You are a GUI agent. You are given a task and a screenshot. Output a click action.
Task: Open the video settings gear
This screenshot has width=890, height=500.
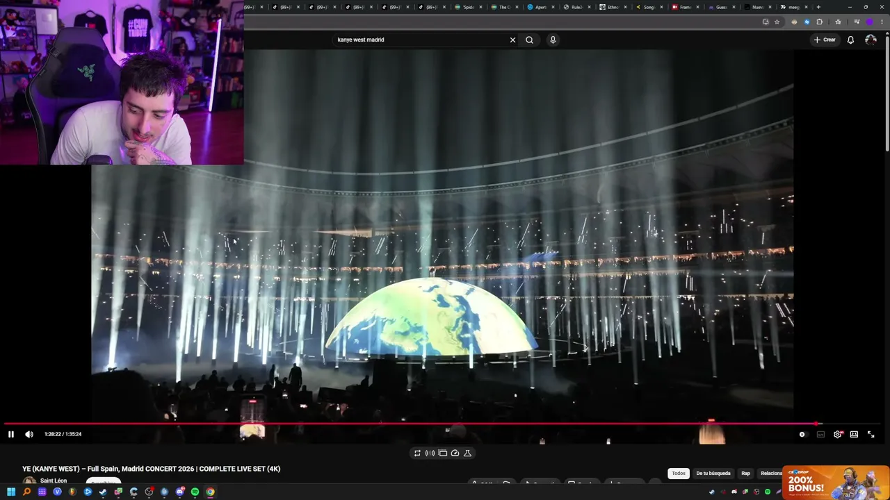[x=837, y=434]
